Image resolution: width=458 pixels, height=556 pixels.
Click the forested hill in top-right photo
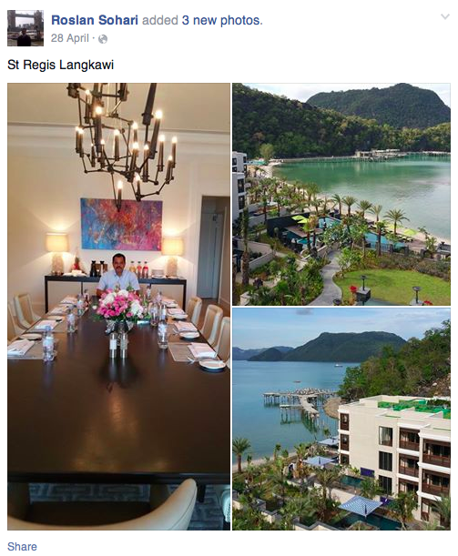pyautogui.click(x=380, y=105)
